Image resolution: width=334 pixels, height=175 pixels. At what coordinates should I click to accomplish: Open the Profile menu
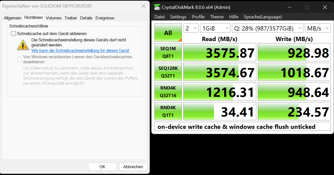198,17
